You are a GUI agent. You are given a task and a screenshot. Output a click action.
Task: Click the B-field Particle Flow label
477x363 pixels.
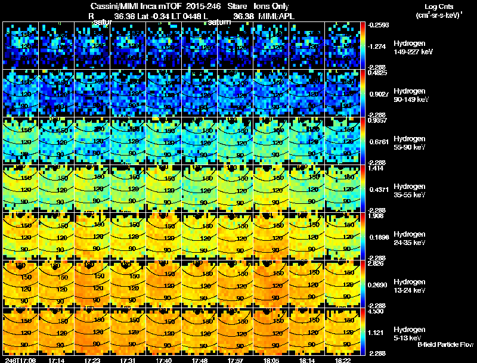pyautogui.click(x=445, y=345)
